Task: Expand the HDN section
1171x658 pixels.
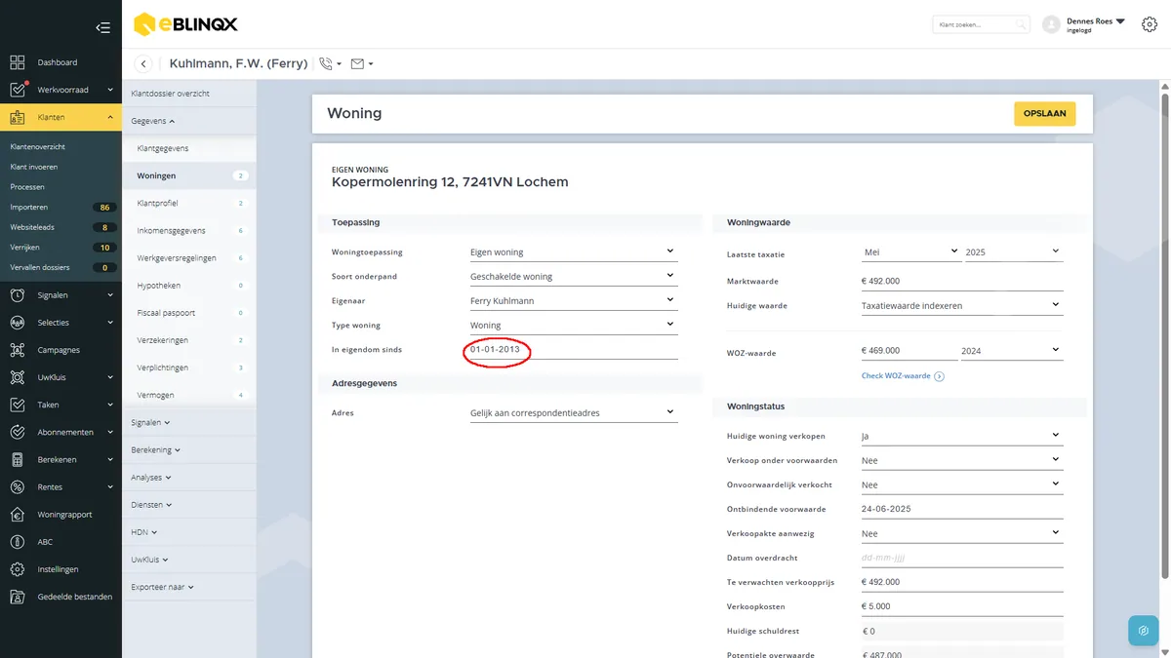Action: 144,532
